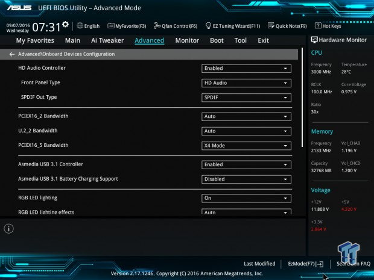Open the RGB LED lighting effects dropdown
The width and height of the screenshot is (374, 280).
(x=246, y=212)
